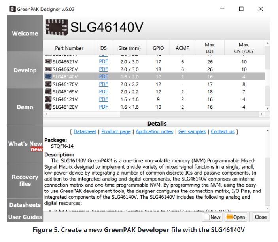Sort by GPIO column header

coord(158,48)
